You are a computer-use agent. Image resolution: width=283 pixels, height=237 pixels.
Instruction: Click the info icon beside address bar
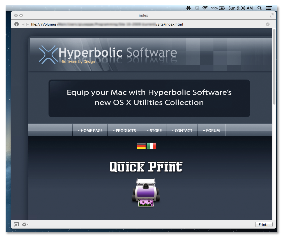17,24
